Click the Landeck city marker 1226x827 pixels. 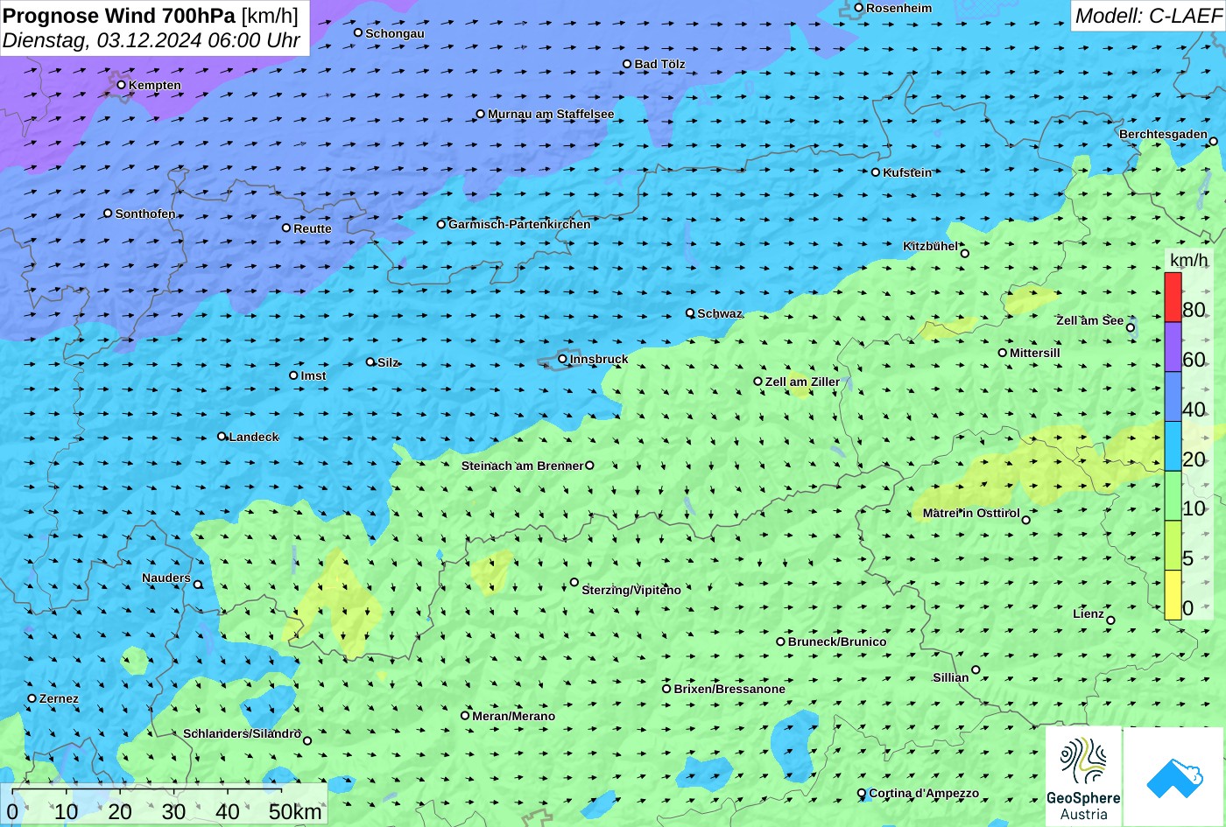[222, 436]
